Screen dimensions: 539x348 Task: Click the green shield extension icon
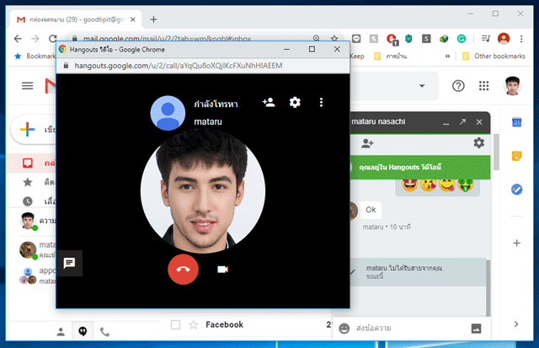pos(408,39)
